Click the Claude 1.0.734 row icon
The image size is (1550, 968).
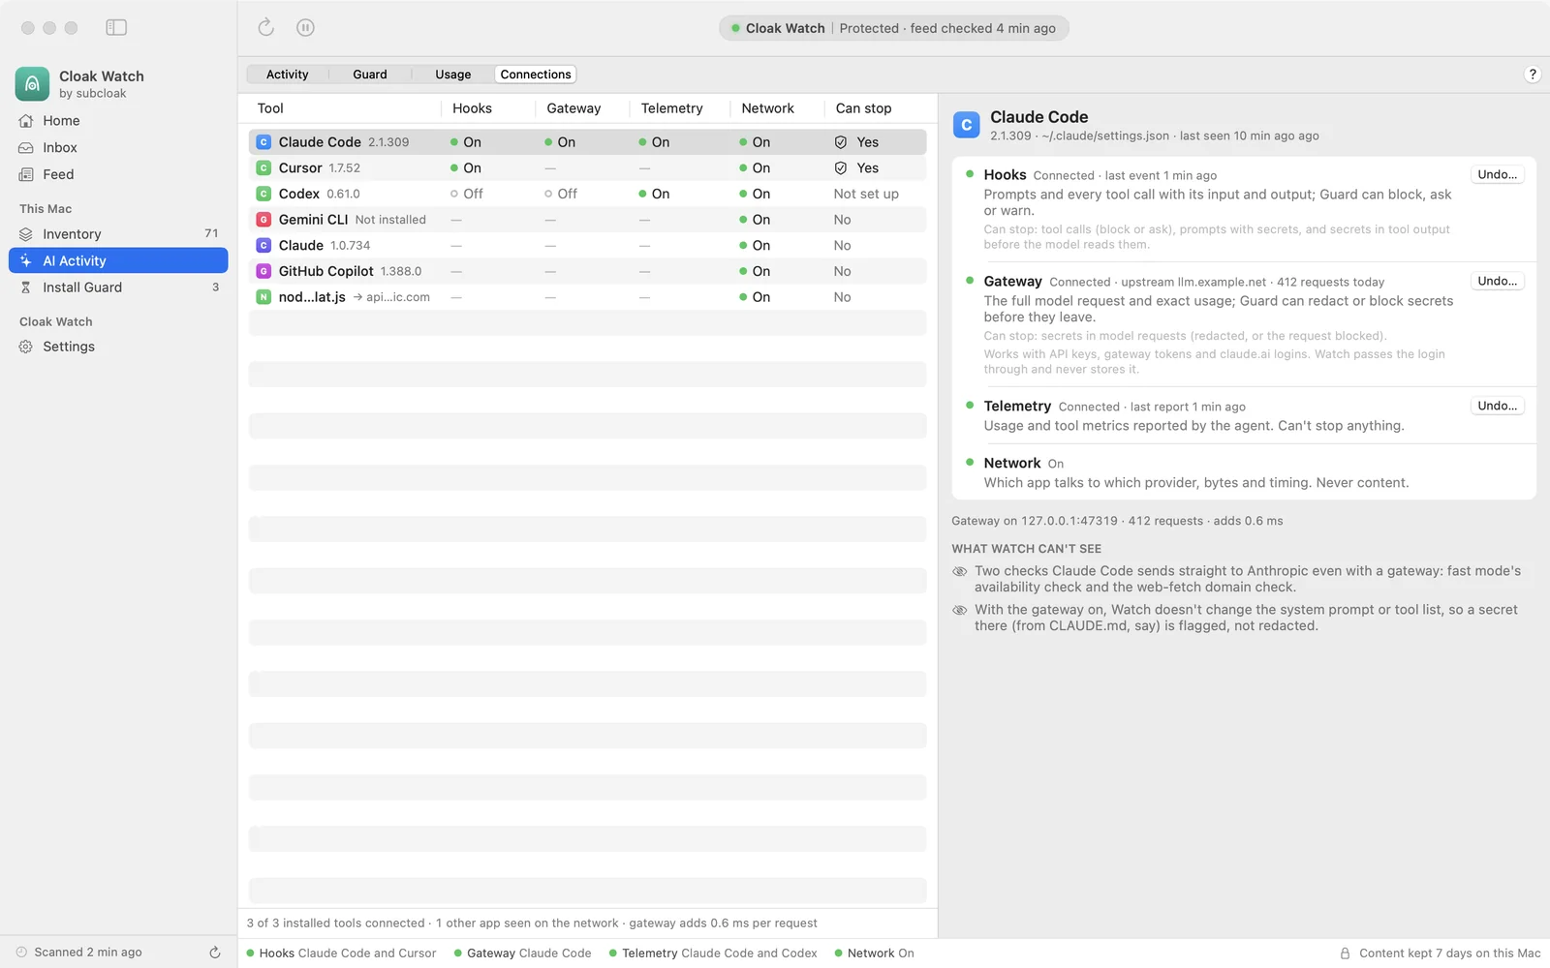coord(263,246)
